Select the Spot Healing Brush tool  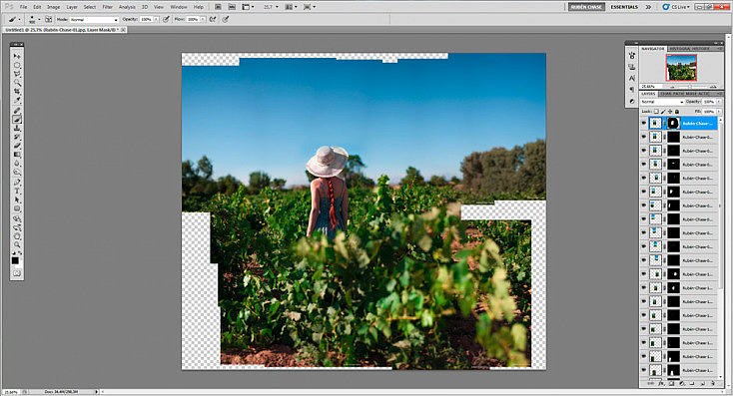click(17, 111)
